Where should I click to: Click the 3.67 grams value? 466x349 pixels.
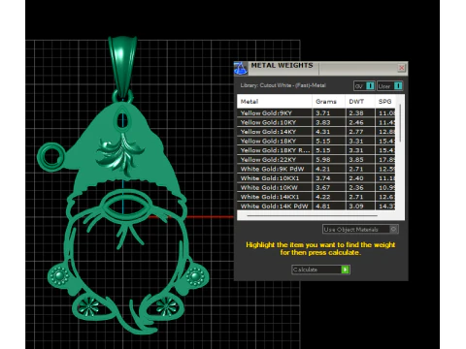click(323, 188)
